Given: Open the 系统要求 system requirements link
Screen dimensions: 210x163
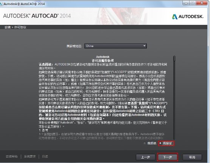Looking at the screenshot, I should pos(30,157).
